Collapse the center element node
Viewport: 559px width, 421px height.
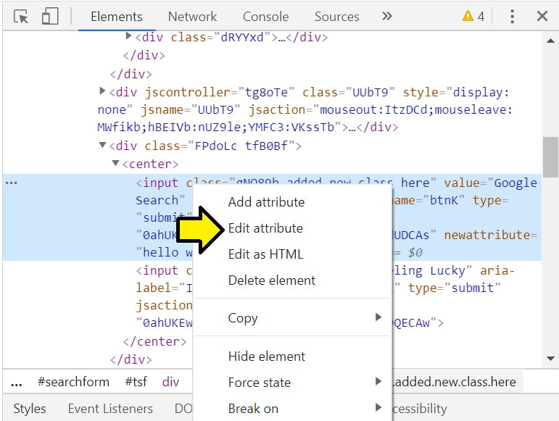[115, 163]
